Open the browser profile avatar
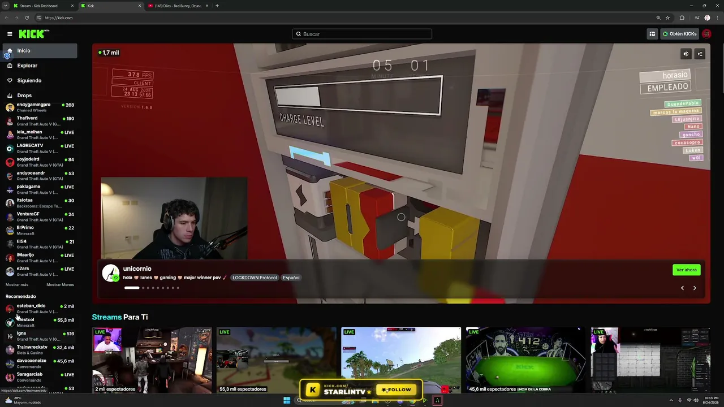Viewport: 724px width, 407px height. 707,18
